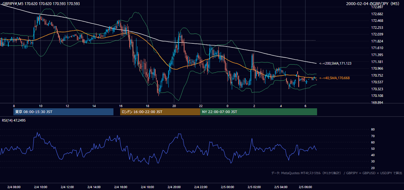Click the price axis value 172.253
This screenshot has height=190, width=404.
[377, 28]
